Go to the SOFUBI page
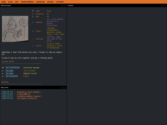The width and height of the screenshot is (167, 125). pyautogui.click(x=50, y=2)
